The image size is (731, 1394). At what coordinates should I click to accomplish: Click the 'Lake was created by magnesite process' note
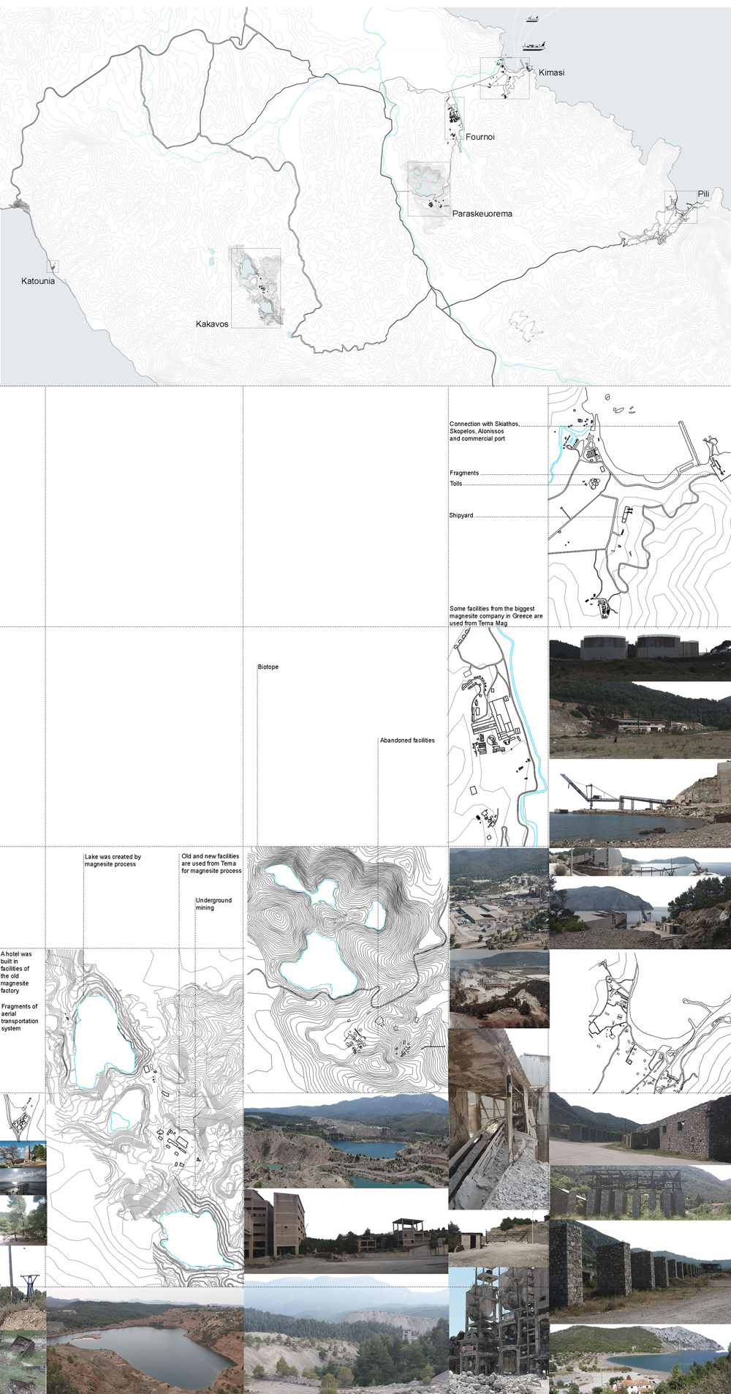113,860
